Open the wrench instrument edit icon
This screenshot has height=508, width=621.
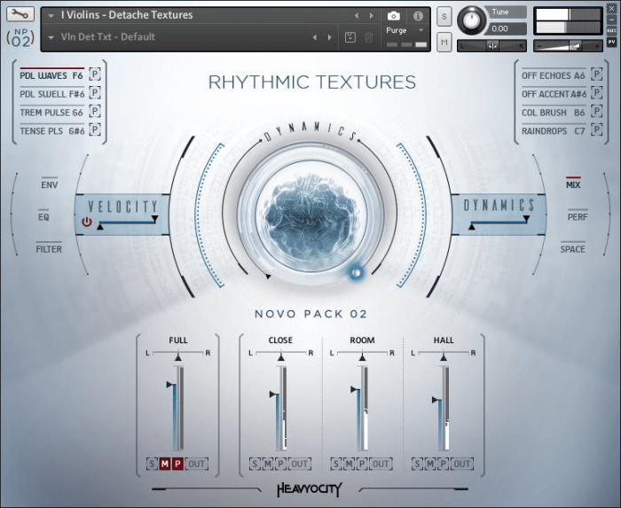[x=20, y=14]
